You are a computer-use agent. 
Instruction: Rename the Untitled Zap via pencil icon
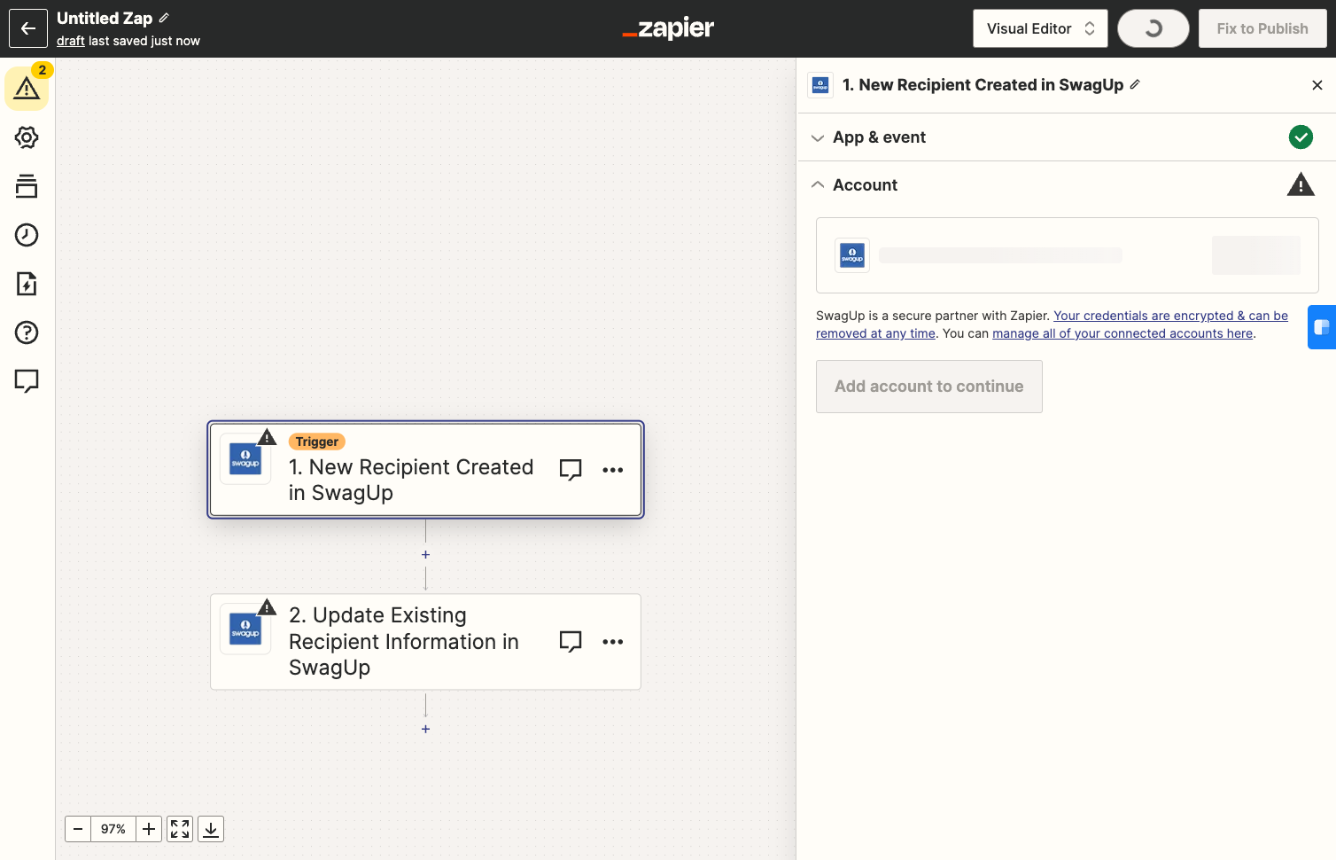pyautogui.click(x=164, y=18)
